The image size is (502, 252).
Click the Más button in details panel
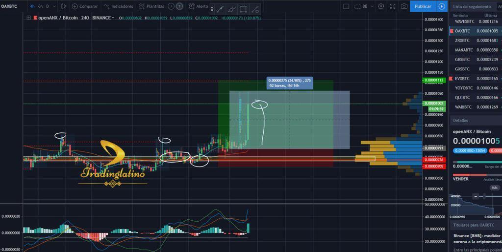coord(495,187)
